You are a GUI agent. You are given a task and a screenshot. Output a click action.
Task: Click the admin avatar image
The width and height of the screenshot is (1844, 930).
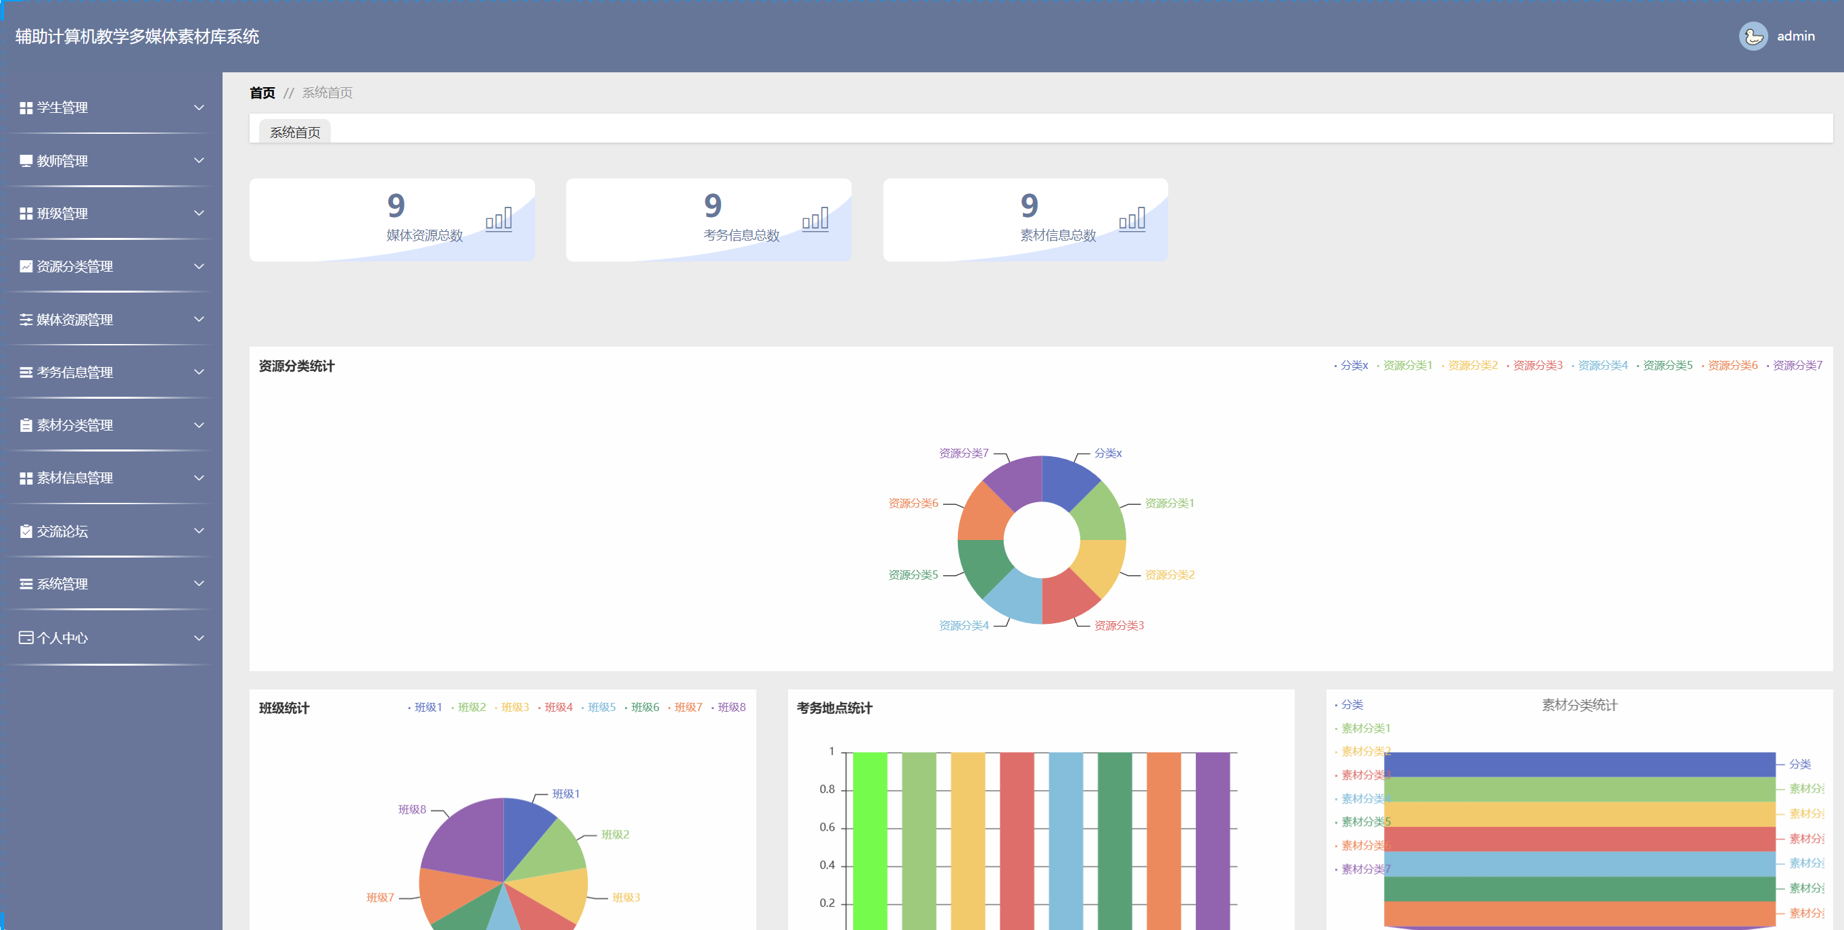click(x=1753, y=36)
